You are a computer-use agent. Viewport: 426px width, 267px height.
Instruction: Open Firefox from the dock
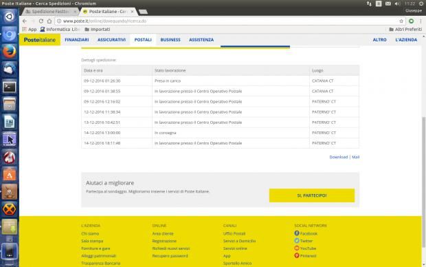tap(9, 52)
